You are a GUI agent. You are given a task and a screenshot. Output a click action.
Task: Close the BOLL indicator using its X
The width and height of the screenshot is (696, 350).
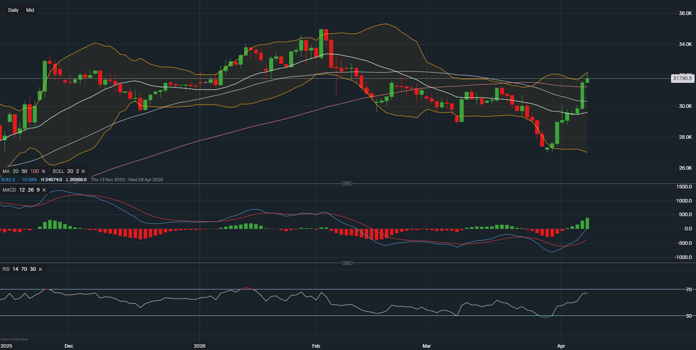pyautogui.click(x=84, y=171)
